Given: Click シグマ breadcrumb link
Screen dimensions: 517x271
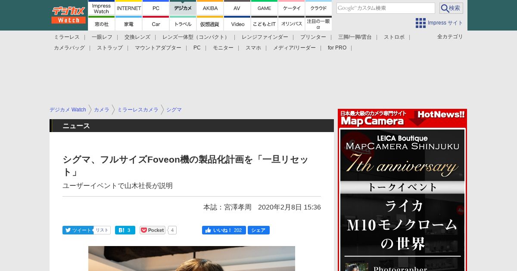Looking at the screenshot, I should [x=174, y=110].
